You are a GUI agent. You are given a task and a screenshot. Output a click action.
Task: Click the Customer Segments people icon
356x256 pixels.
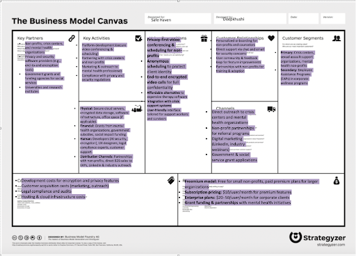337,38
